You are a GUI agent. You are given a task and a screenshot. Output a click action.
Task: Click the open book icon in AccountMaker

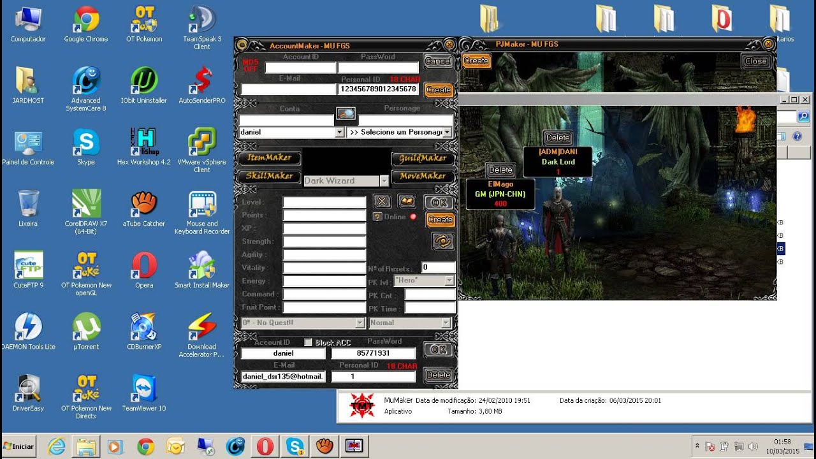(x=407, y=201)
